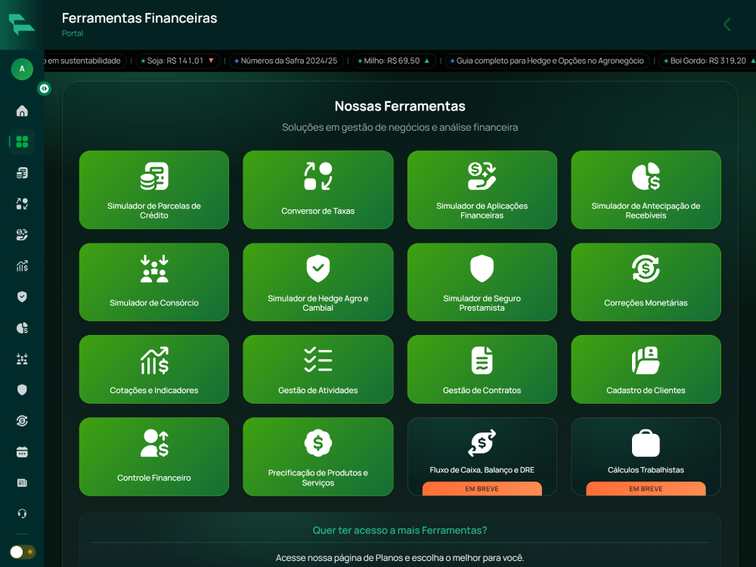Click the Boi Gordo ticker item
The image size is (756, 567).
[707, 60]
